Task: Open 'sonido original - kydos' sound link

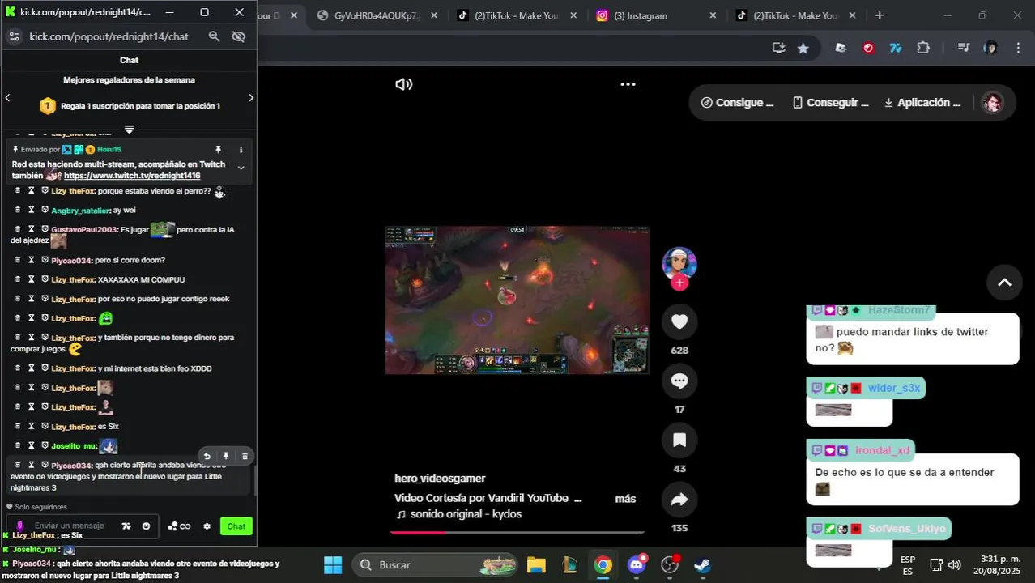Action: (x=458, y=514)
